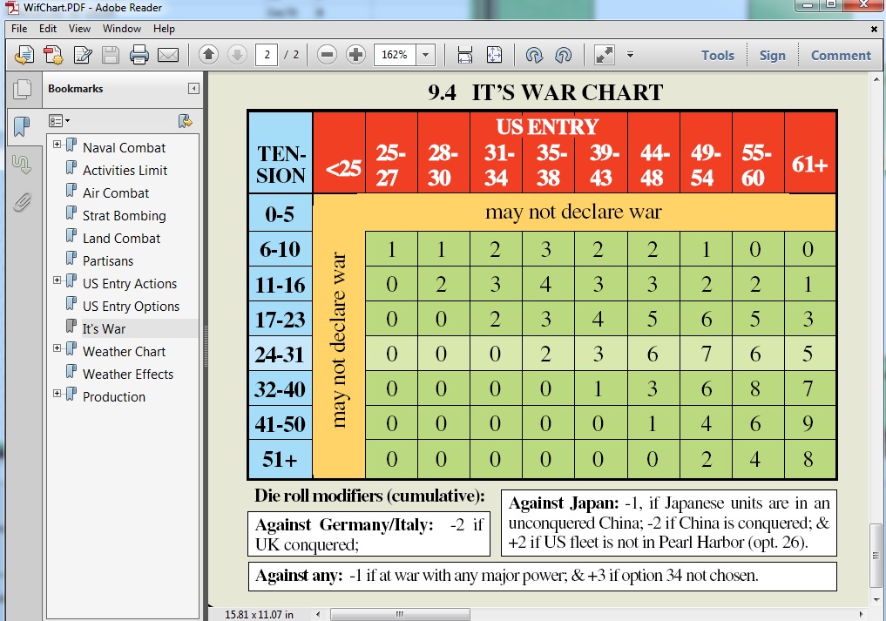This screenshot has width=886, height=621.
Task: Select the US Entry Options bookmark
Action: (131, 306)
